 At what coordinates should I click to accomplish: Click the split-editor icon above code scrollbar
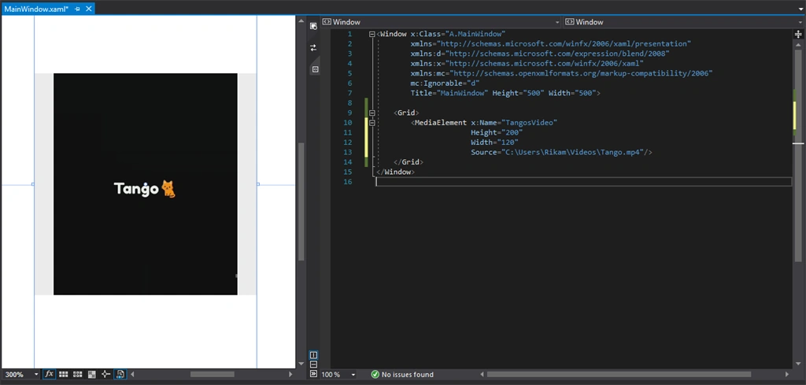798,34
